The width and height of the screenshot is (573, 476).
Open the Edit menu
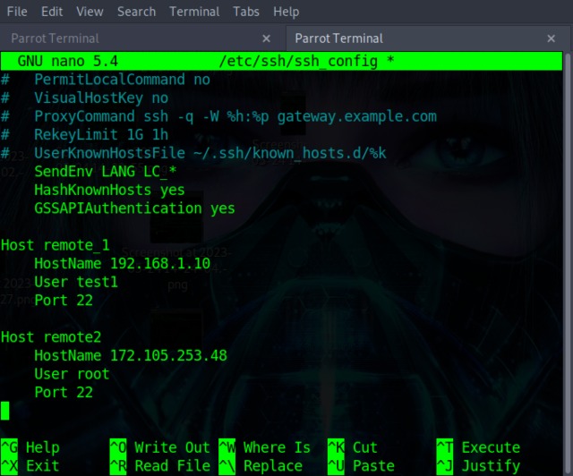(52, 12)
